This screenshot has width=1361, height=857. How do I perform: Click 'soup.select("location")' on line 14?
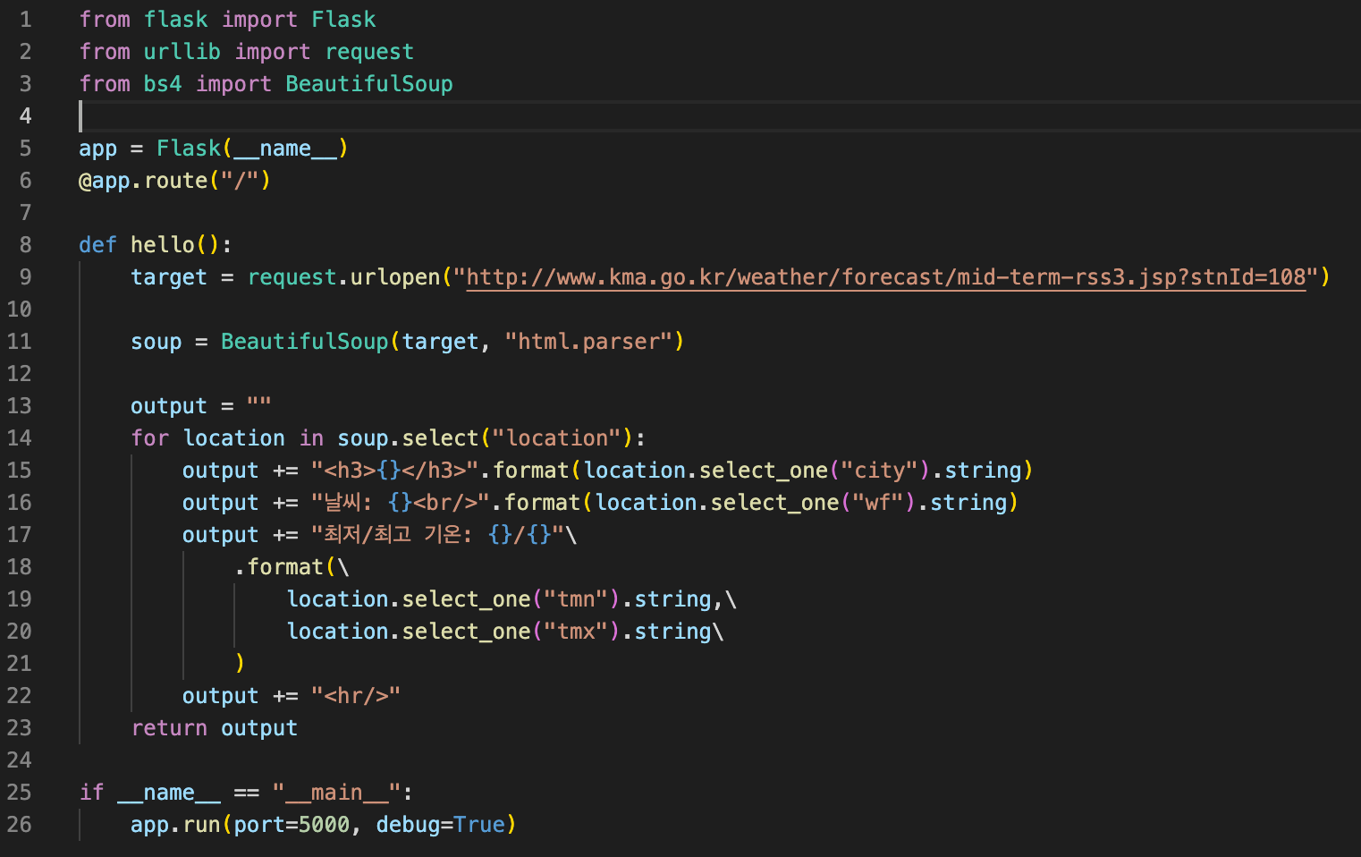click(485, 438)
